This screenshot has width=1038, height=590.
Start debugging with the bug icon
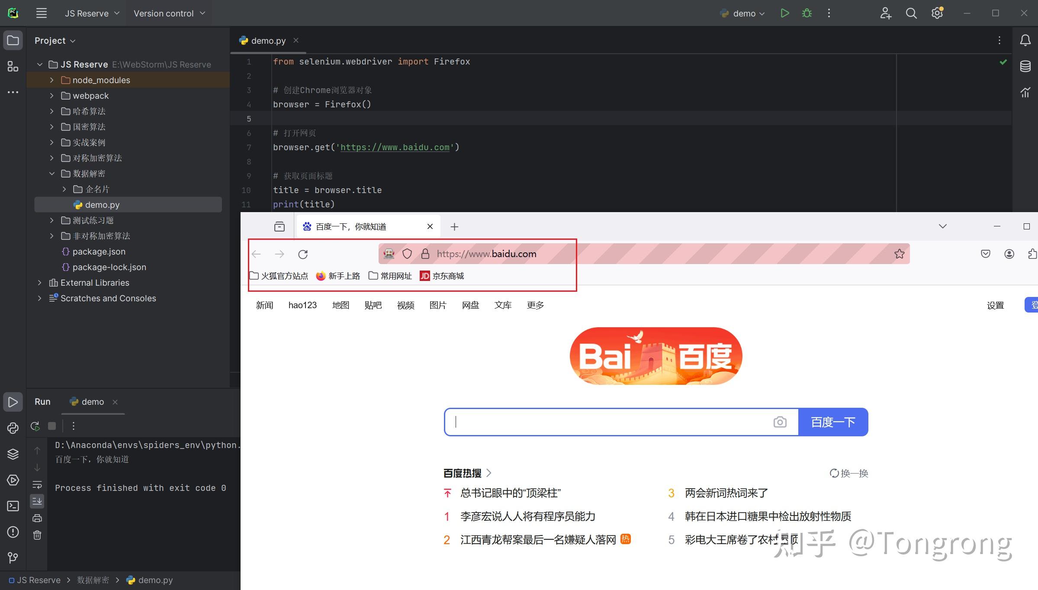pyautogui.click(x=807, y=13)
